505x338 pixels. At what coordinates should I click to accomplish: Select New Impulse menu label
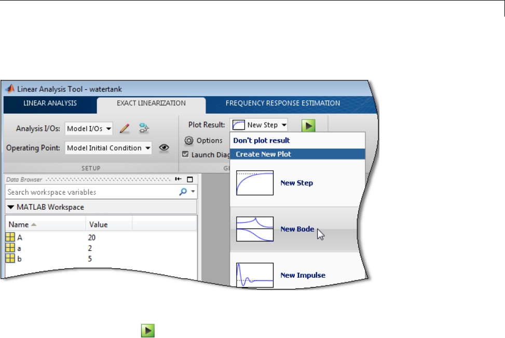click(x=303, y=275)
